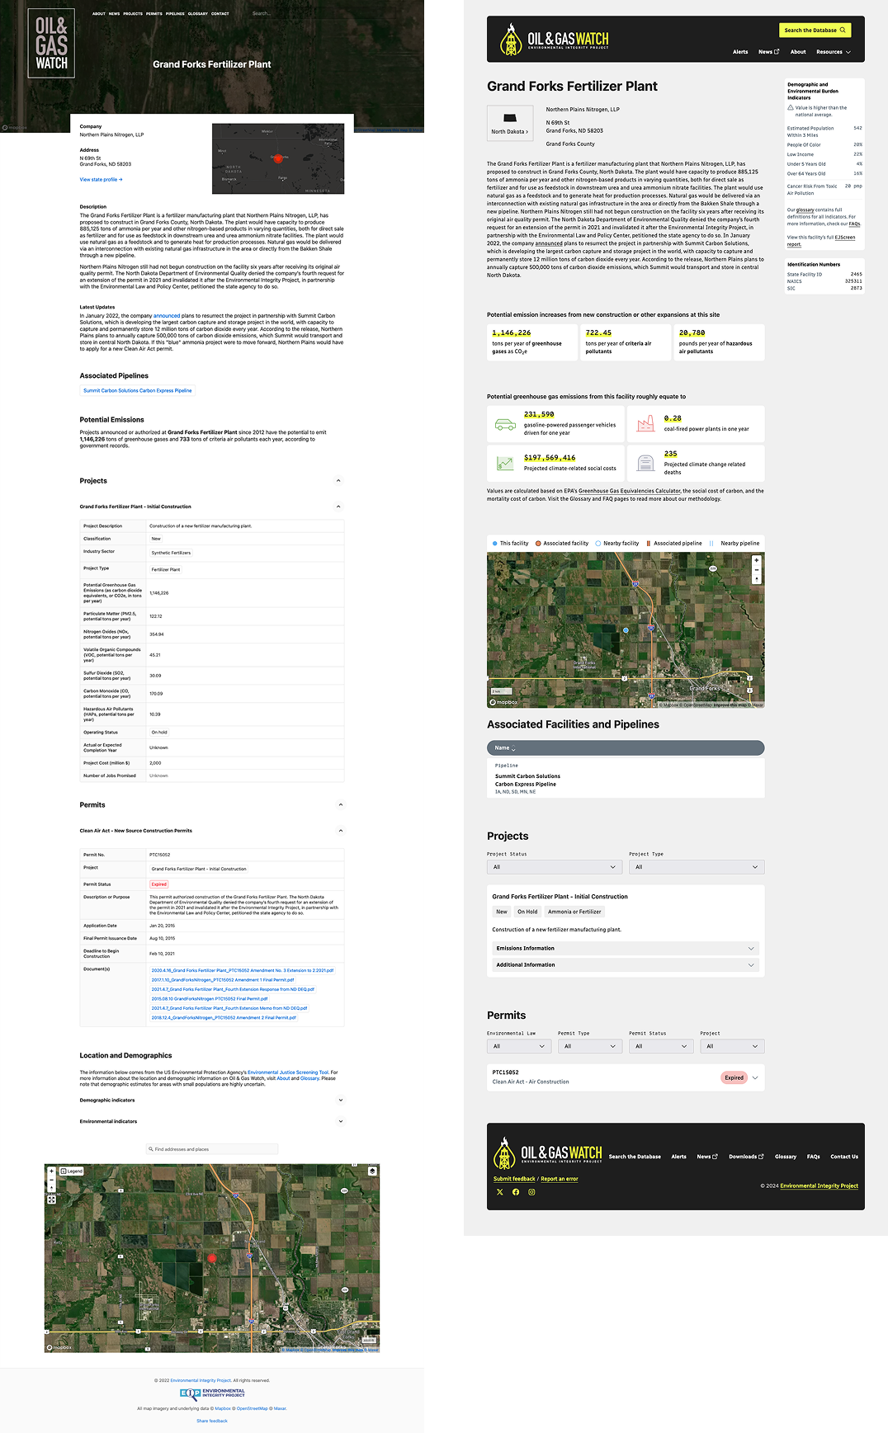
Task: Toggle 'This facility' legend item on map
Action: tap(510, 544)
